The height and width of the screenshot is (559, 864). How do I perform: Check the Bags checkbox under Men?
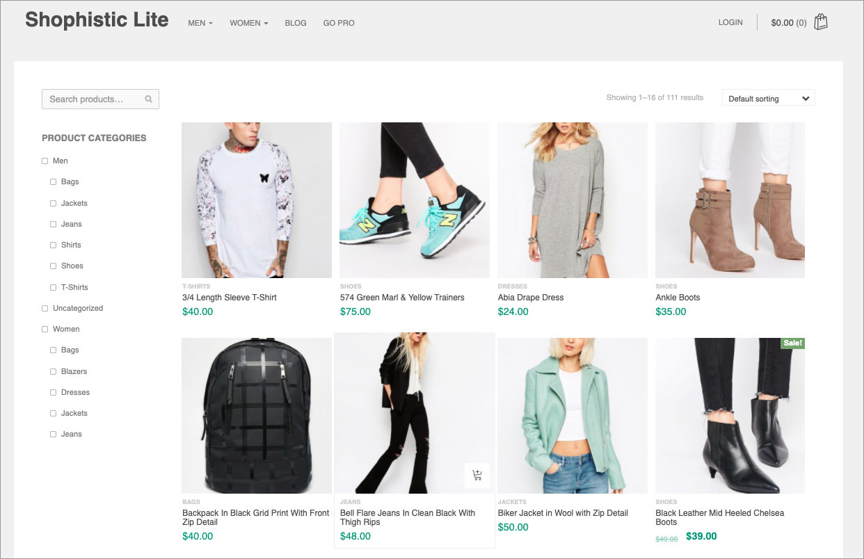click(53, 181)
